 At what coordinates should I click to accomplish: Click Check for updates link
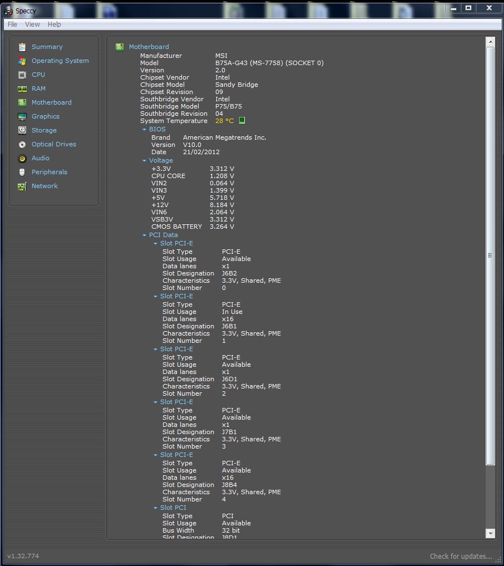coord(461,556)
